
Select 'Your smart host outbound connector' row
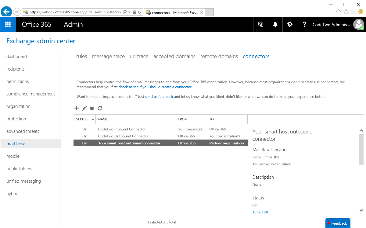pyautogui.click(x=160, y=143)
